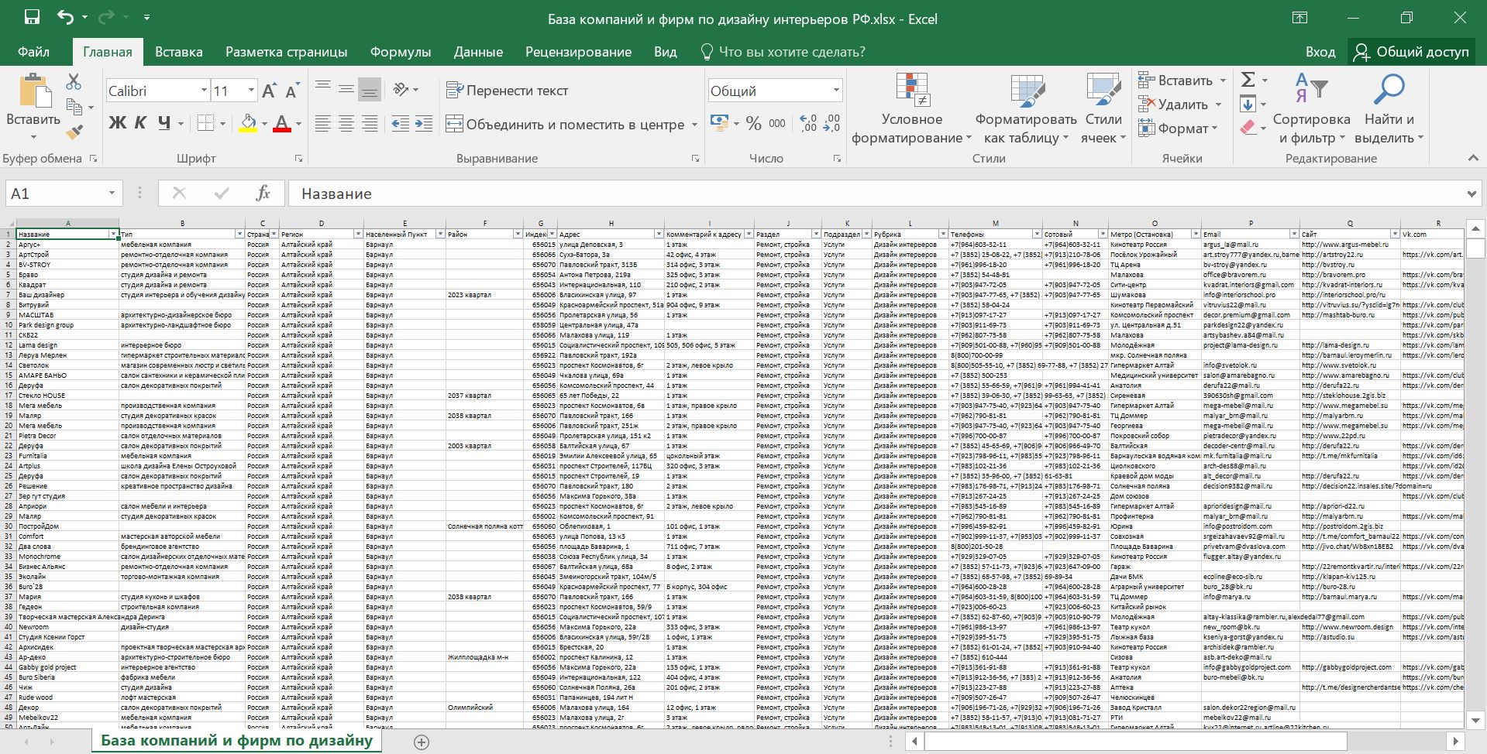Open the font size dropdown
Viewport: 1487px width, 754px height.
pyautogui.click(x=251, y=91)
